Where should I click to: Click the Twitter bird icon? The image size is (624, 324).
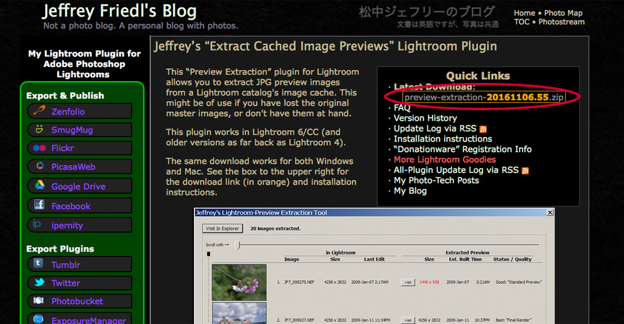click(40, 282)
